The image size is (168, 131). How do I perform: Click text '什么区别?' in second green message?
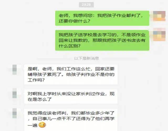(69, 46)
